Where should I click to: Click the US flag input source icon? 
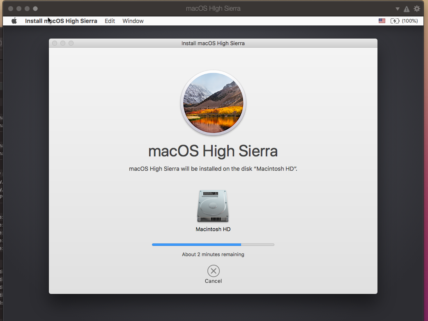(382, 21)
